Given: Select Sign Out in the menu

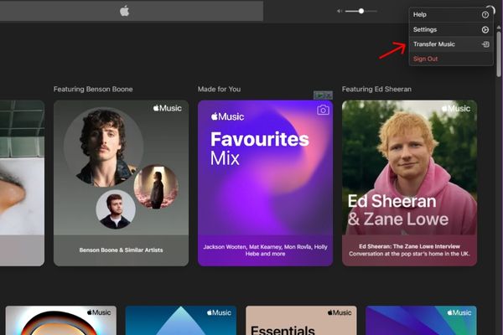Looking at the screenshot, I should point(451,59).
